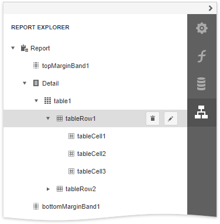220x224 pixels.
Task: Delete tableRow1 with the trash button
Action: [153, 118]
